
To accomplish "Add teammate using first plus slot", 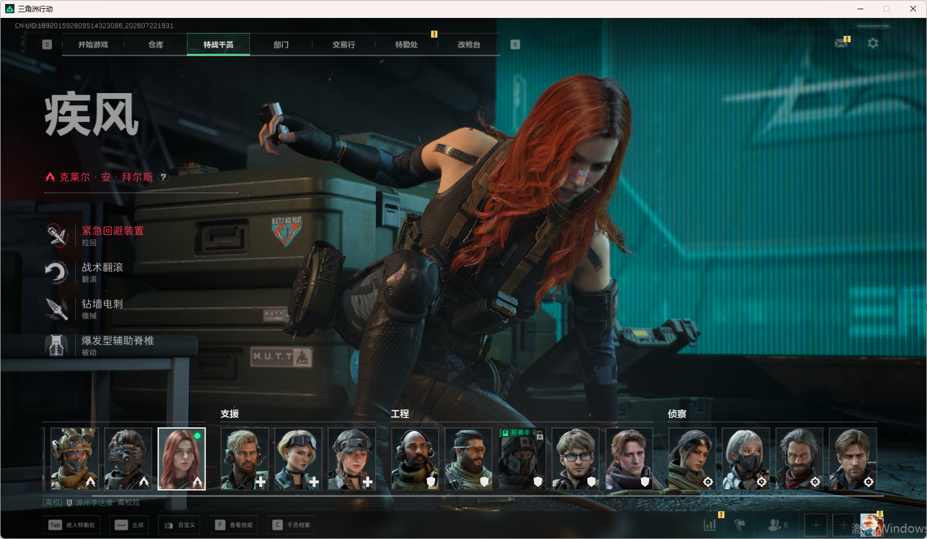I will tap(815, 525).
